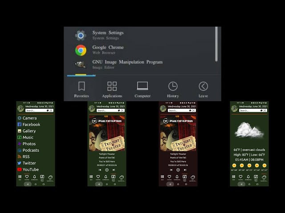Viewport: 285px width, 213px height.
Task: Switch to the Computer launcher tab
Action: point(142,90)
